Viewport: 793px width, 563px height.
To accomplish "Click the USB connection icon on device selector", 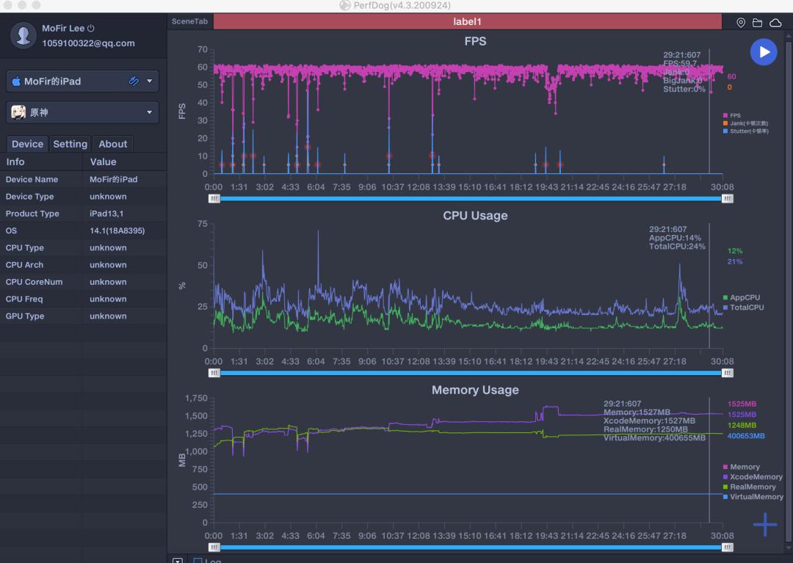I will click(x=134, y=81).
